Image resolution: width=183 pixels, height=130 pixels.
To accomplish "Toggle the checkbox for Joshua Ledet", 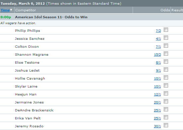I will 166,69.
